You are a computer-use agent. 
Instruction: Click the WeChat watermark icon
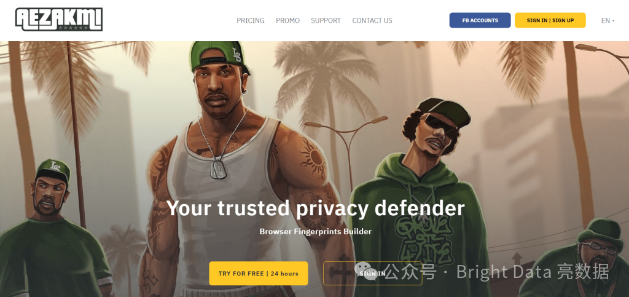click(x=365, y=271)
